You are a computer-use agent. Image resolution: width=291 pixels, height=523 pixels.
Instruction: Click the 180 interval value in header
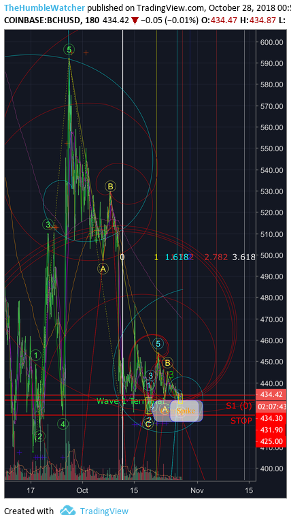[x=92, y=20]
